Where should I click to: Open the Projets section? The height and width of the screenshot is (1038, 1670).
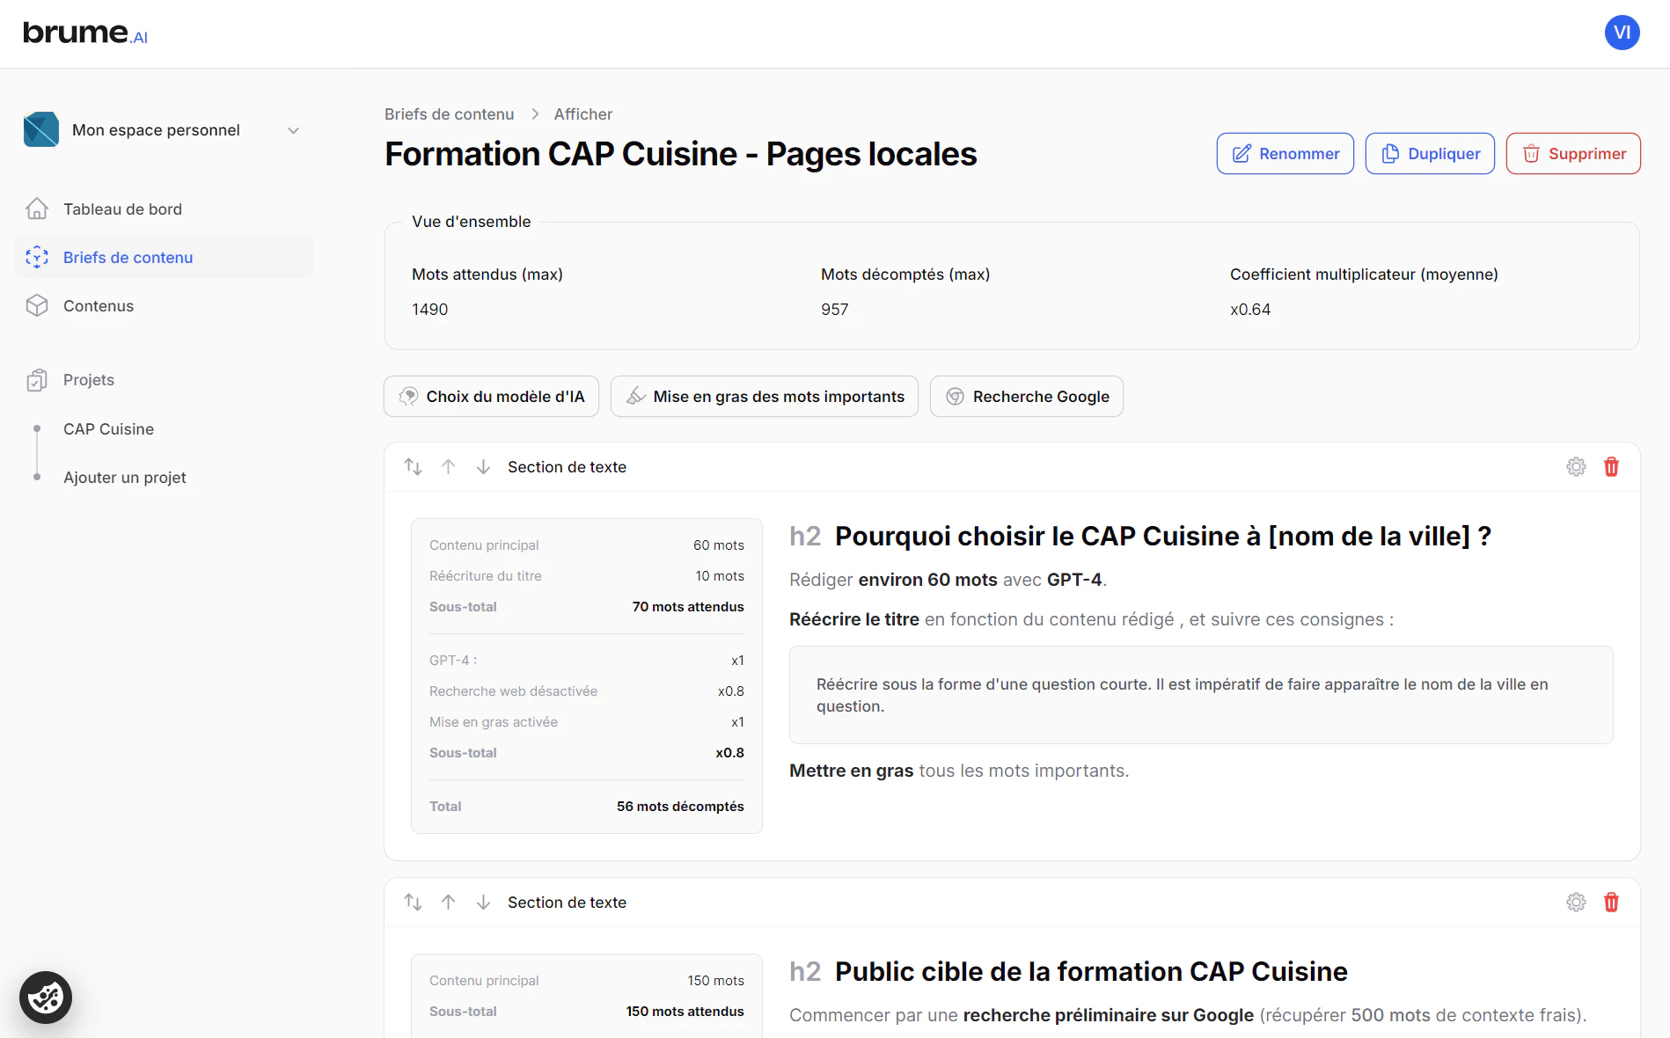(x=89, y=380)
